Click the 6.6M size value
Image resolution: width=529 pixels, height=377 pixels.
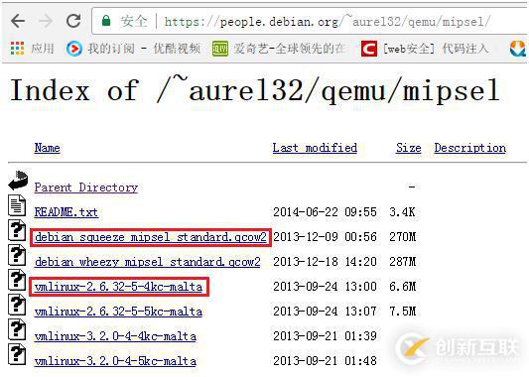[x=403, y=287]
